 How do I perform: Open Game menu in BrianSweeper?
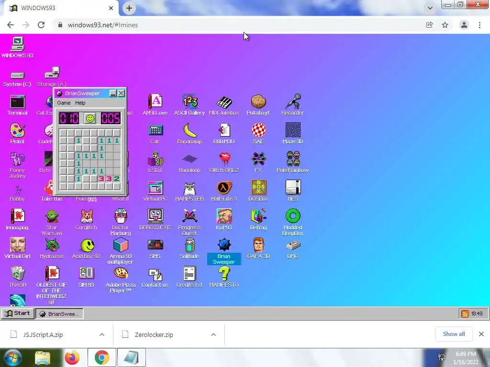[x=64, y=103]
